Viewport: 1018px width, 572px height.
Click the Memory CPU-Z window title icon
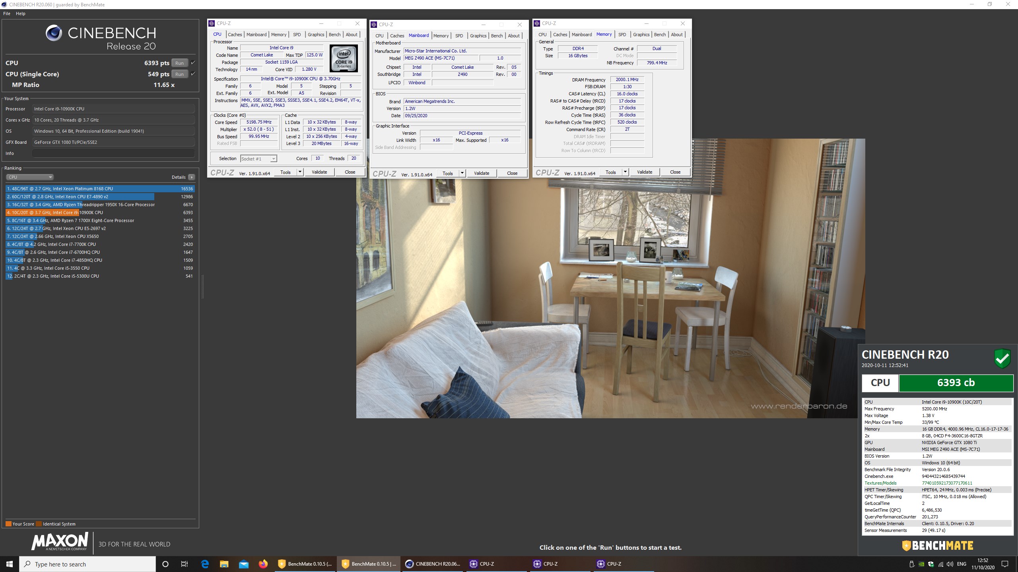pyautogui.click(x=537, y=23)
